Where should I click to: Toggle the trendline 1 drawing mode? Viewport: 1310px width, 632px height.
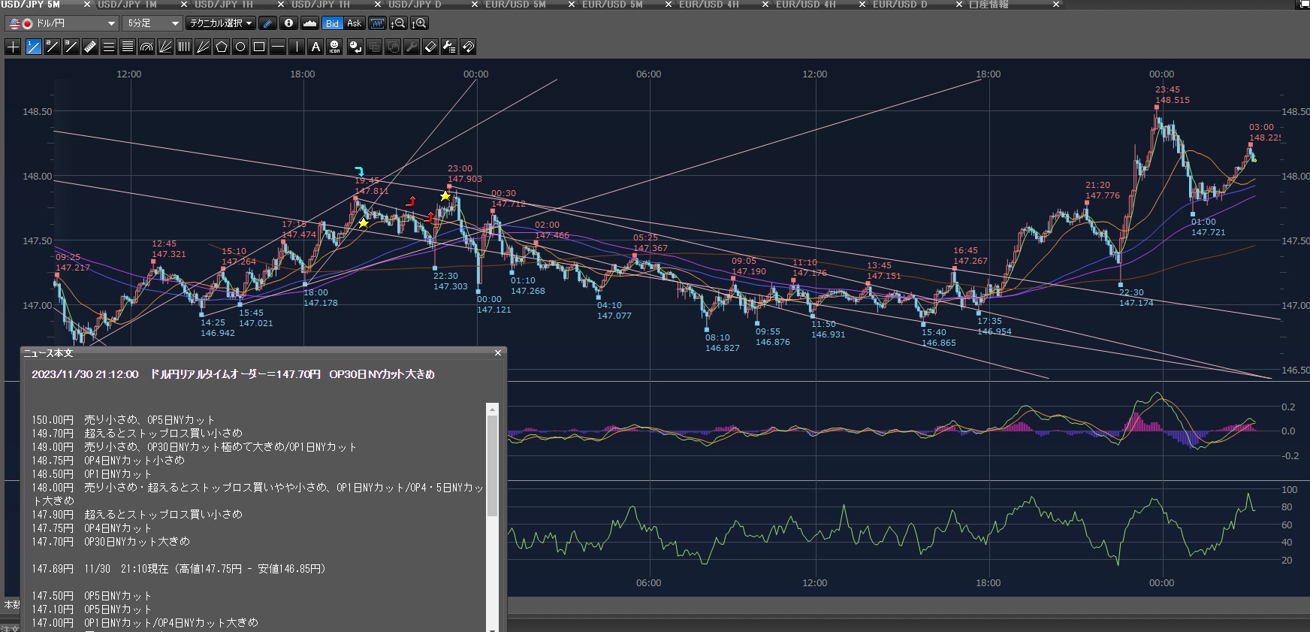pos(33,47)
